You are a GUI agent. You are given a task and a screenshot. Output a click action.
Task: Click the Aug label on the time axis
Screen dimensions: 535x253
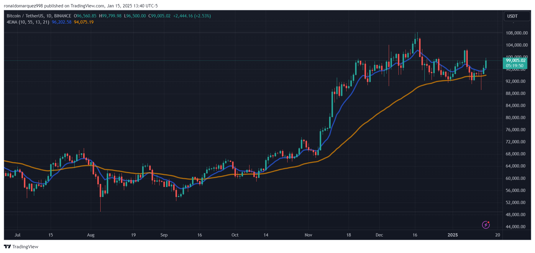click(x=91, y=235)
